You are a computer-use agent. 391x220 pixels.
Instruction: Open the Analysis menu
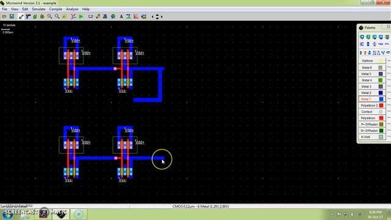point(72,9)
